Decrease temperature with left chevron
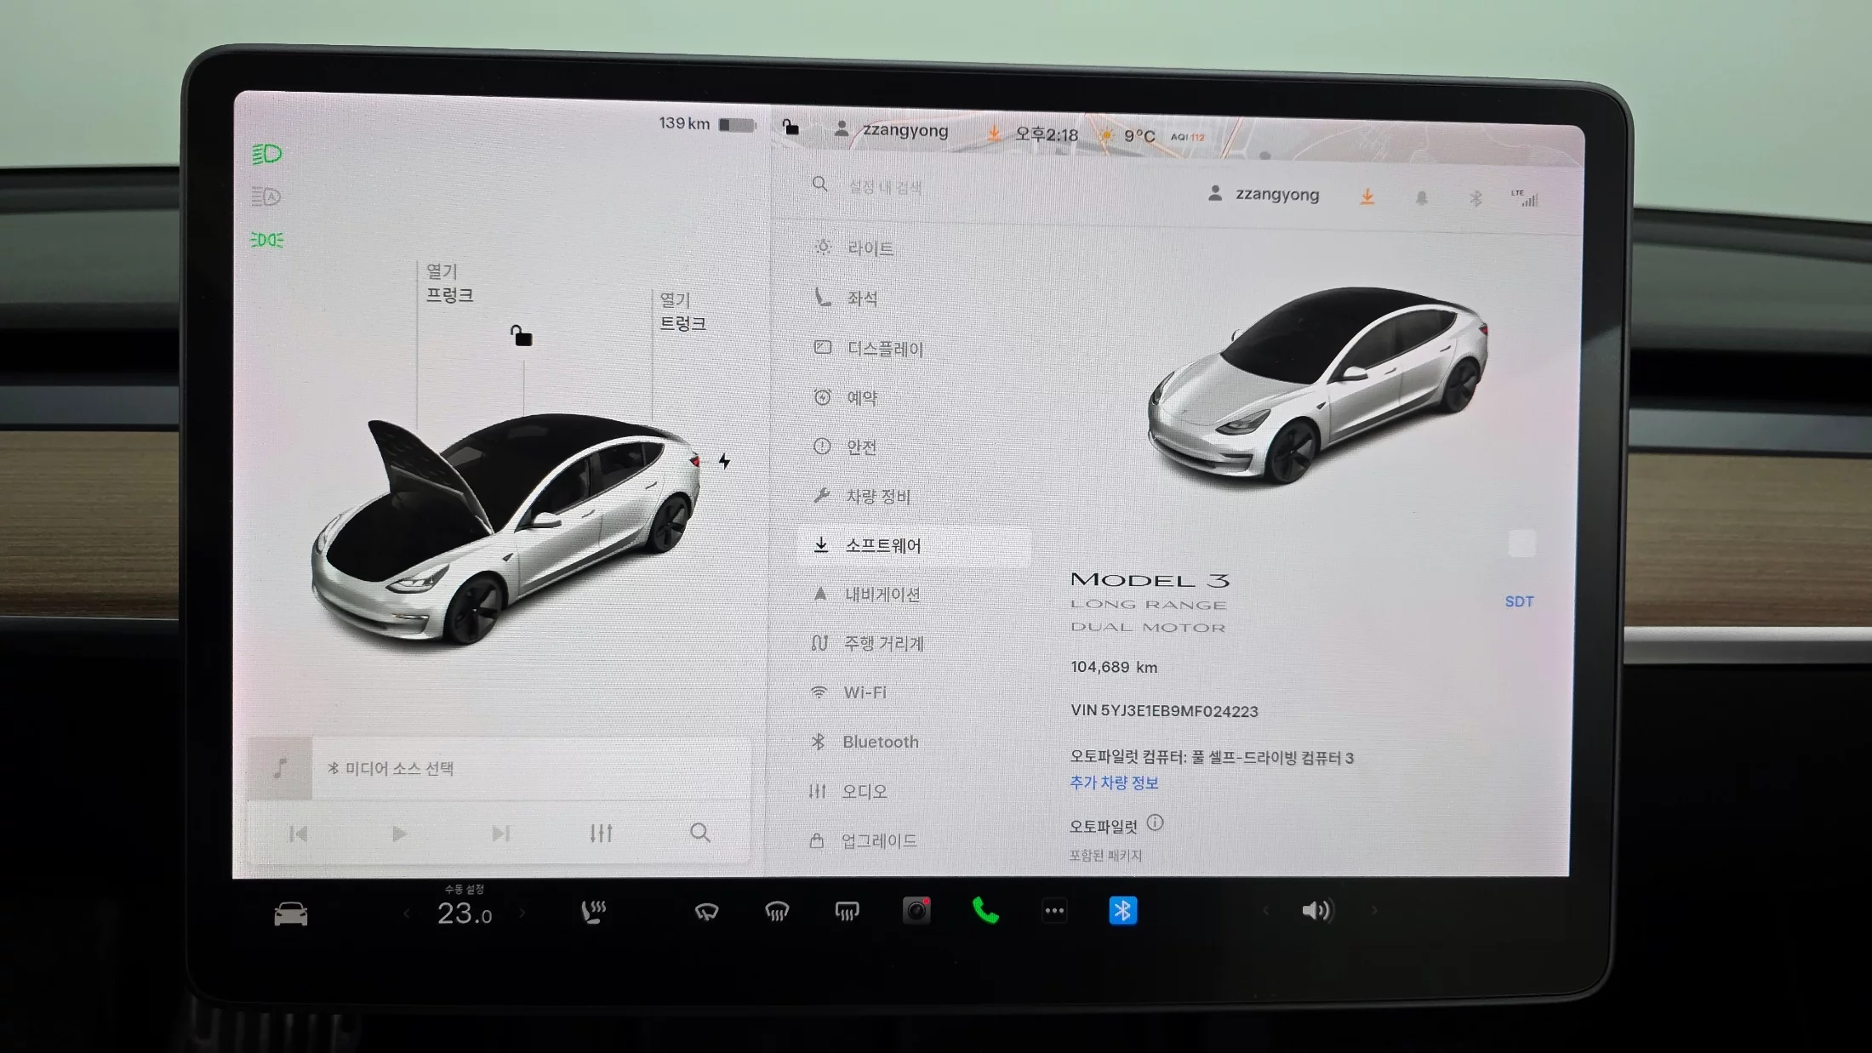 pos(407,914)
